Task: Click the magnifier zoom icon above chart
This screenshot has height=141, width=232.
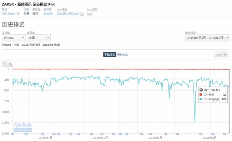Action: click(10, 64)
